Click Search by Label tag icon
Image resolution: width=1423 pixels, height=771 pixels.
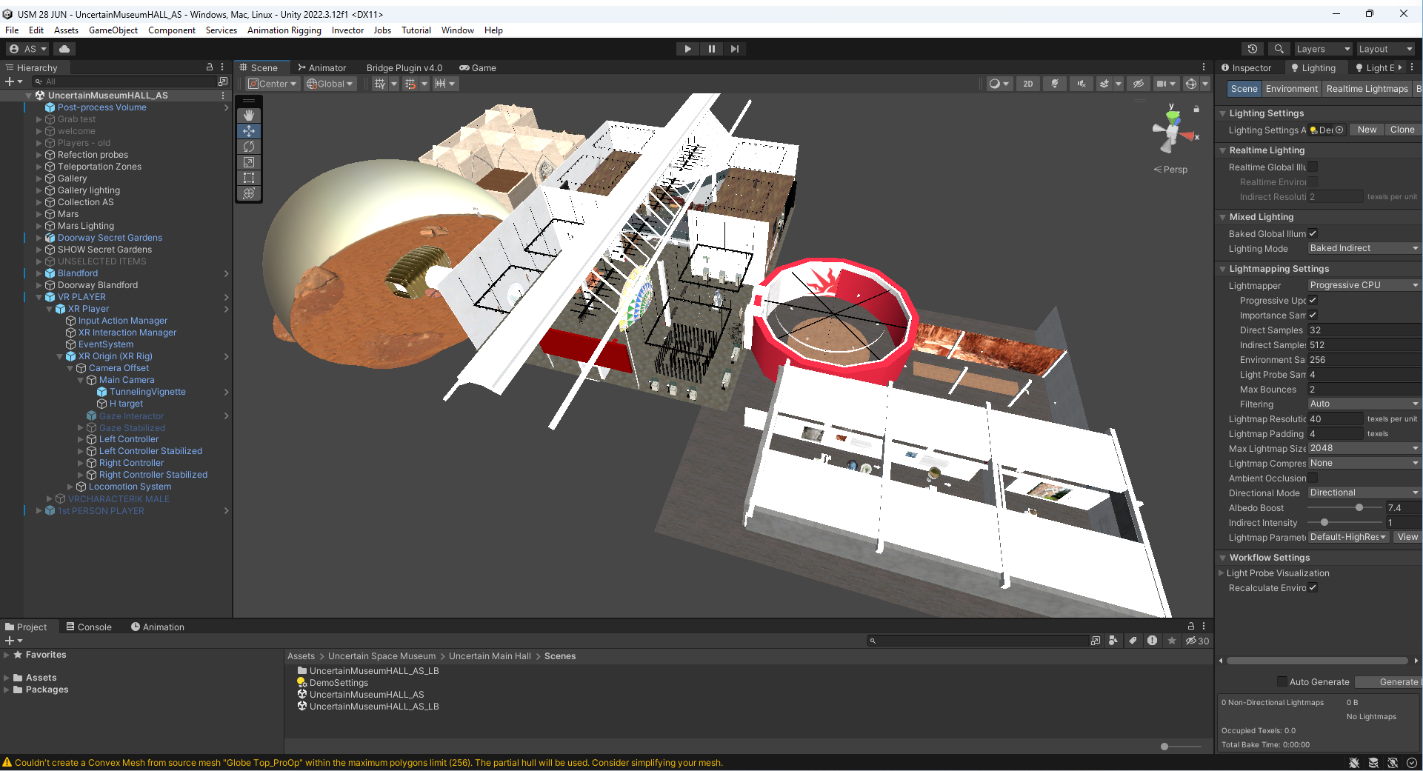pyautogui.click(x=1133, y=641)
